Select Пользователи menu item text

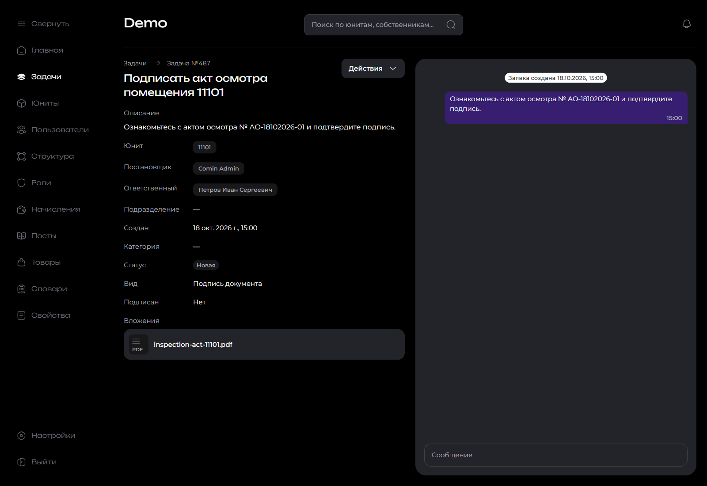point(60,130)
